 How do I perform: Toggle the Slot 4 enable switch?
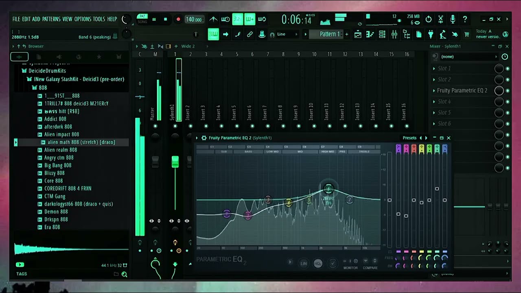click(508, 102)
